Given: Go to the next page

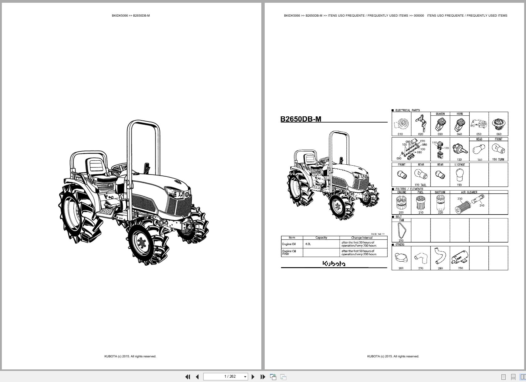Looking at the screenshot, I should point(253,377).
